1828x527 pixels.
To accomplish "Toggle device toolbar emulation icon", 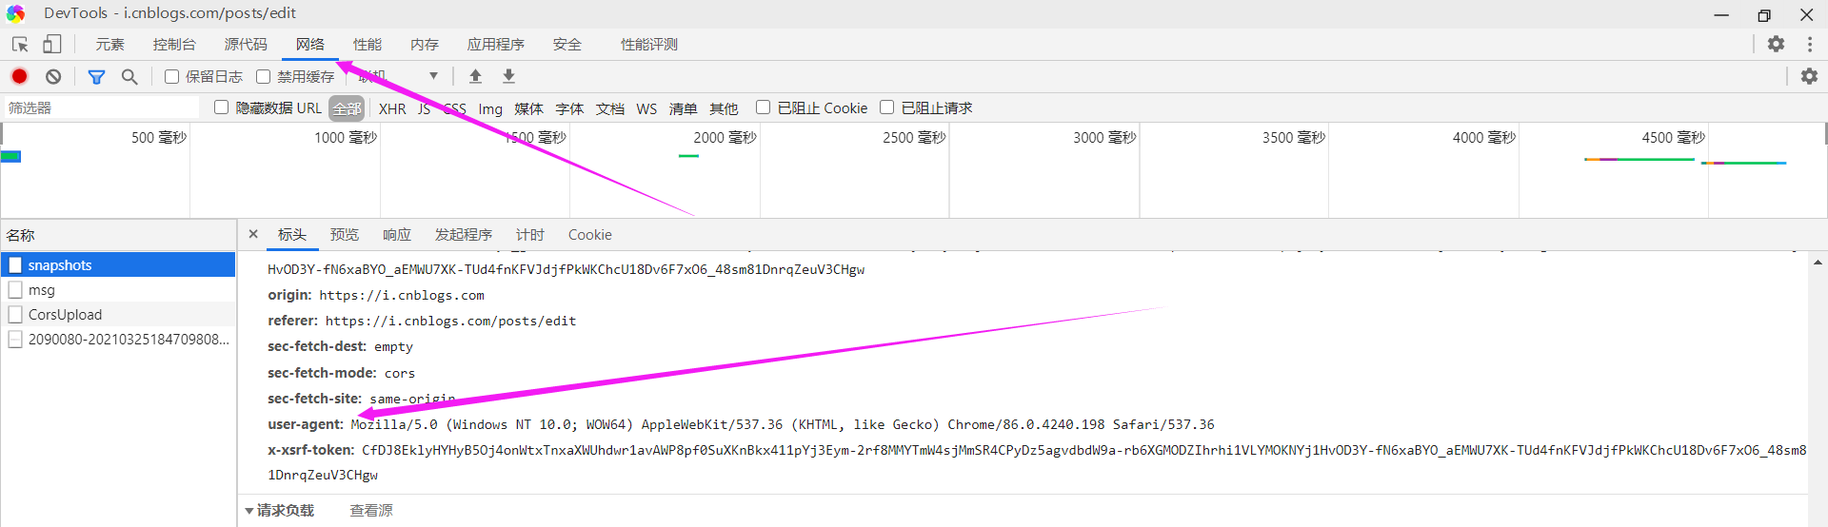I will point(52,44).
